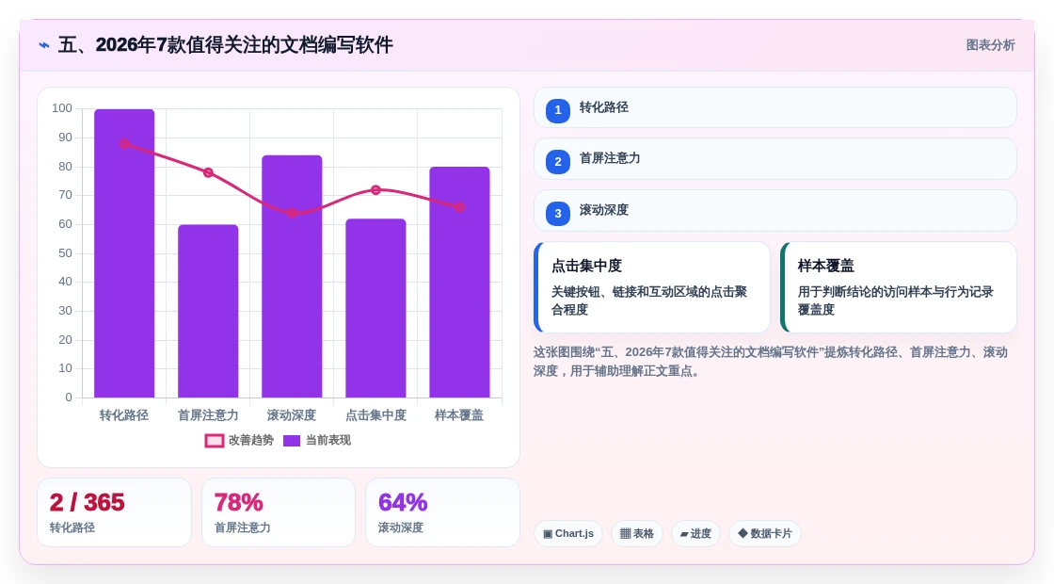Select the Chart.js tag
1054x584 pixels.
pyautogui.click(x=568, y=533)
